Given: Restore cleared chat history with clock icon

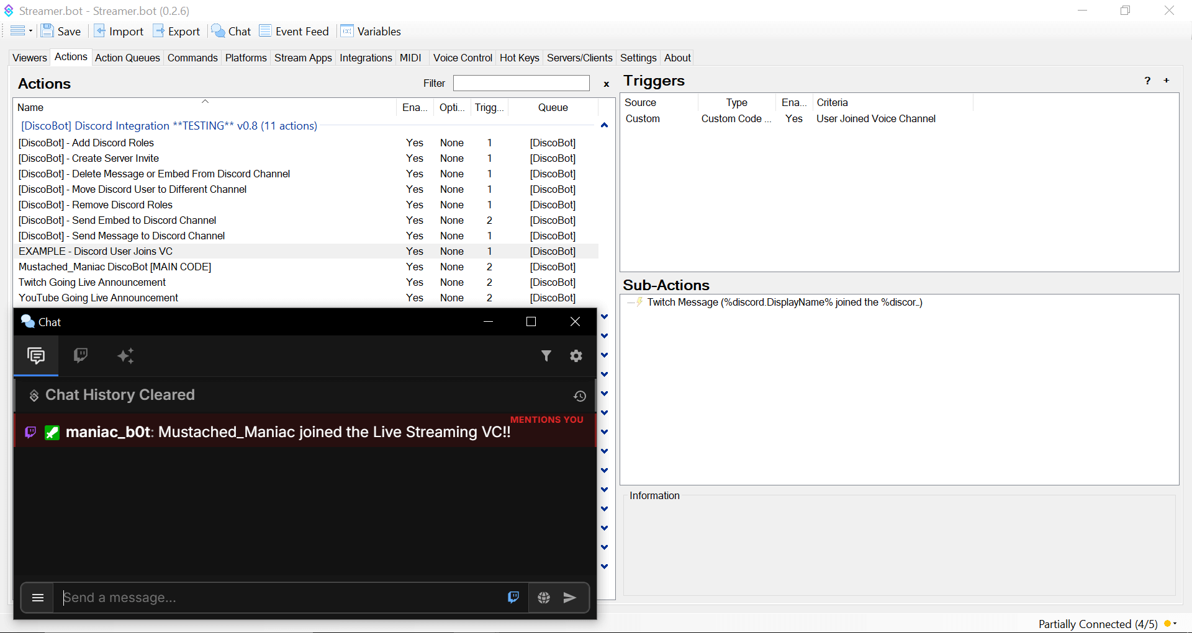Looking at the screenshot, I should [x=580, y=396].
